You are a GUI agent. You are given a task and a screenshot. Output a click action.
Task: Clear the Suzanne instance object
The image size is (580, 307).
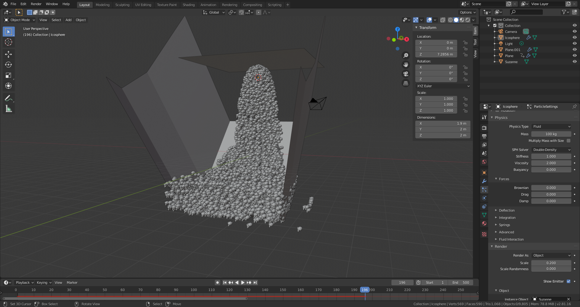[568, 299]
